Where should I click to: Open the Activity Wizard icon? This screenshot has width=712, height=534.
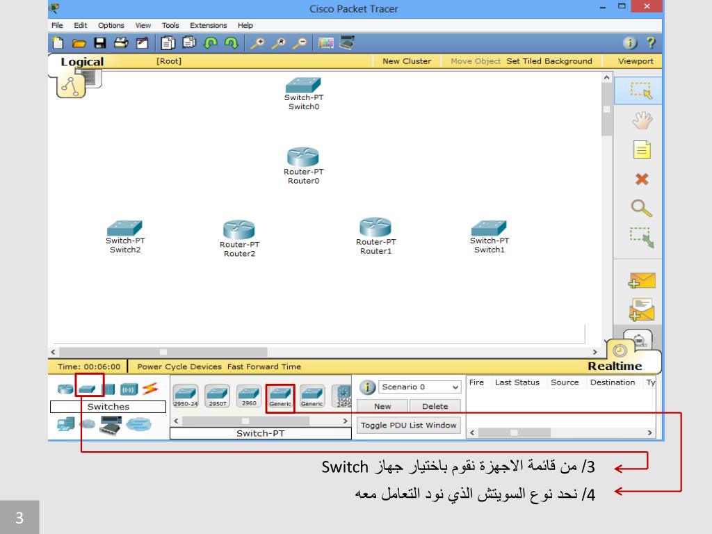click(142, 43)
